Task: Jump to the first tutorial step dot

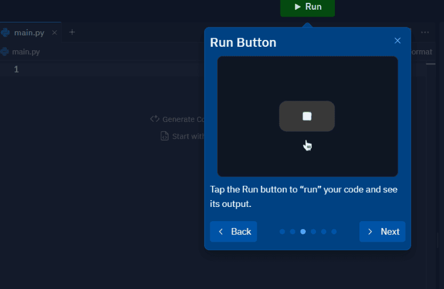Action: [282, 232]
